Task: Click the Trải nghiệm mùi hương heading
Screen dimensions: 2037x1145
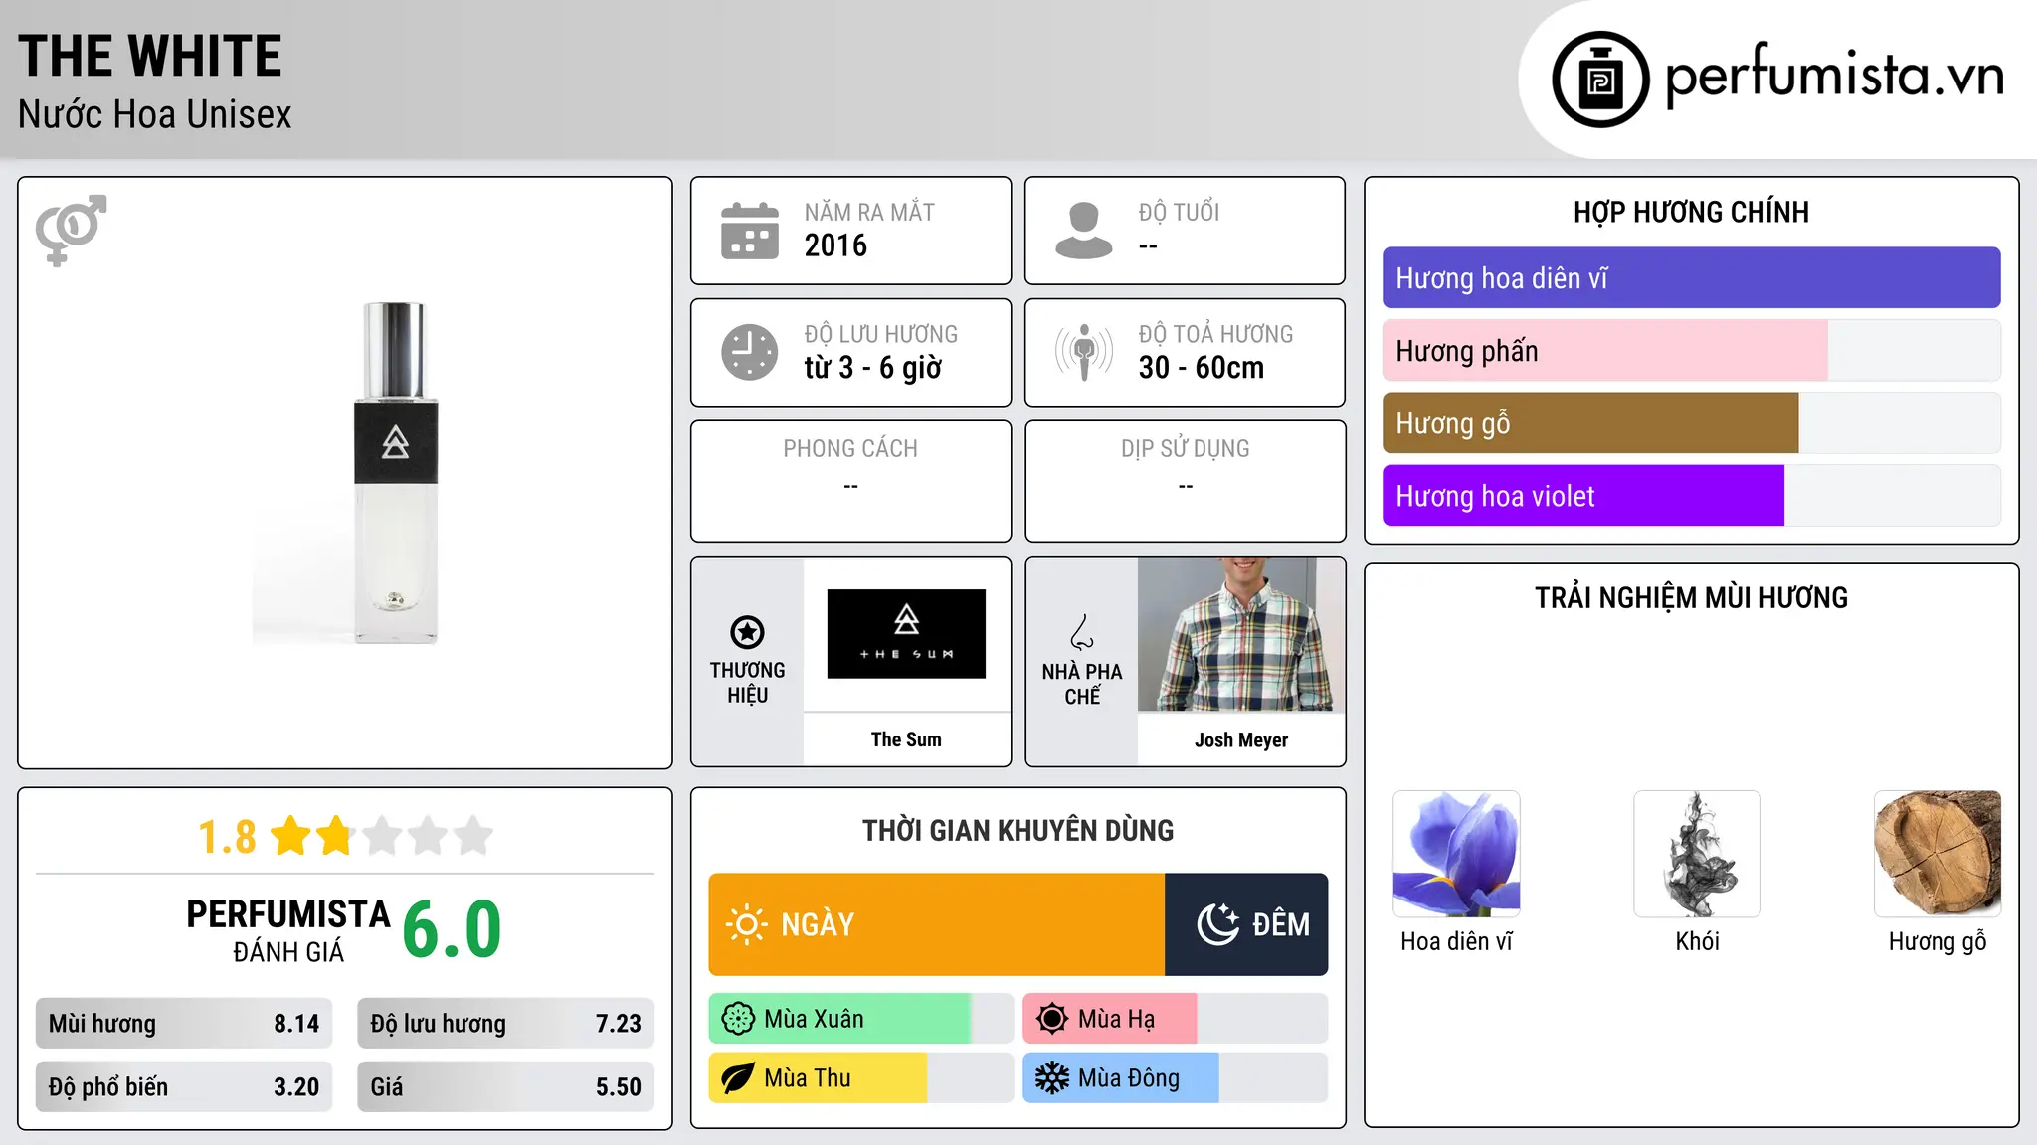Action: tap(1691, 598)
